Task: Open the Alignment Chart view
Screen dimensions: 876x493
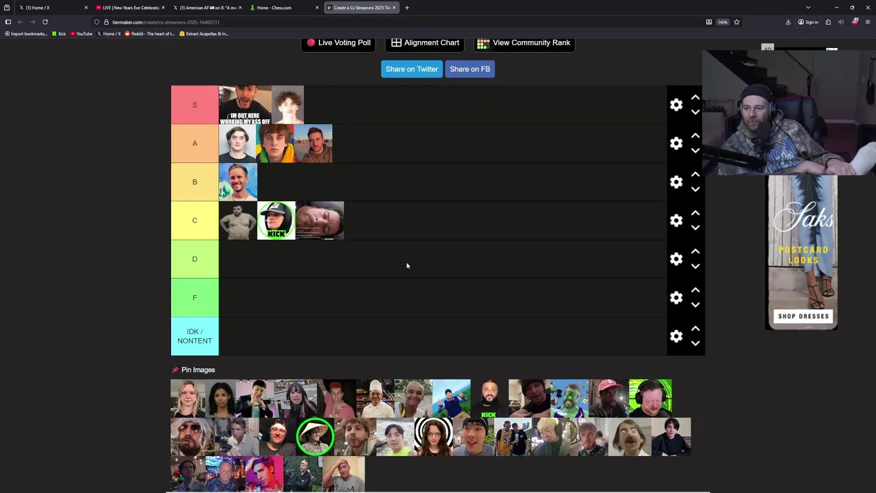Action: point(425,42)
